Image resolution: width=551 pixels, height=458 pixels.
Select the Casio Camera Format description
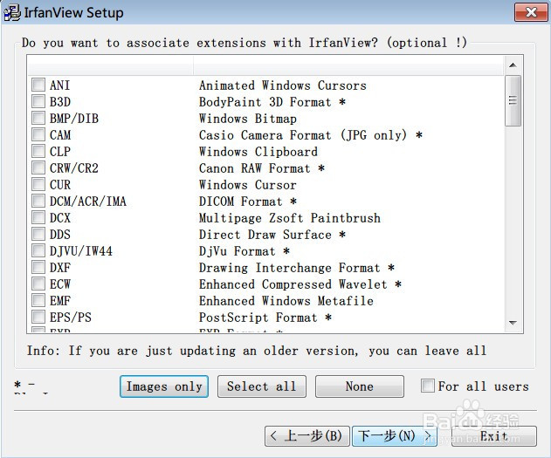click(311, 134)
